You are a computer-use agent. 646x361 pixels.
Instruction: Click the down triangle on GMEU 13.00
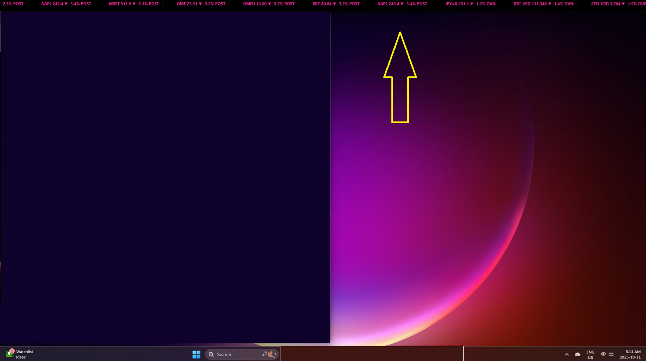tap(270, 4)
